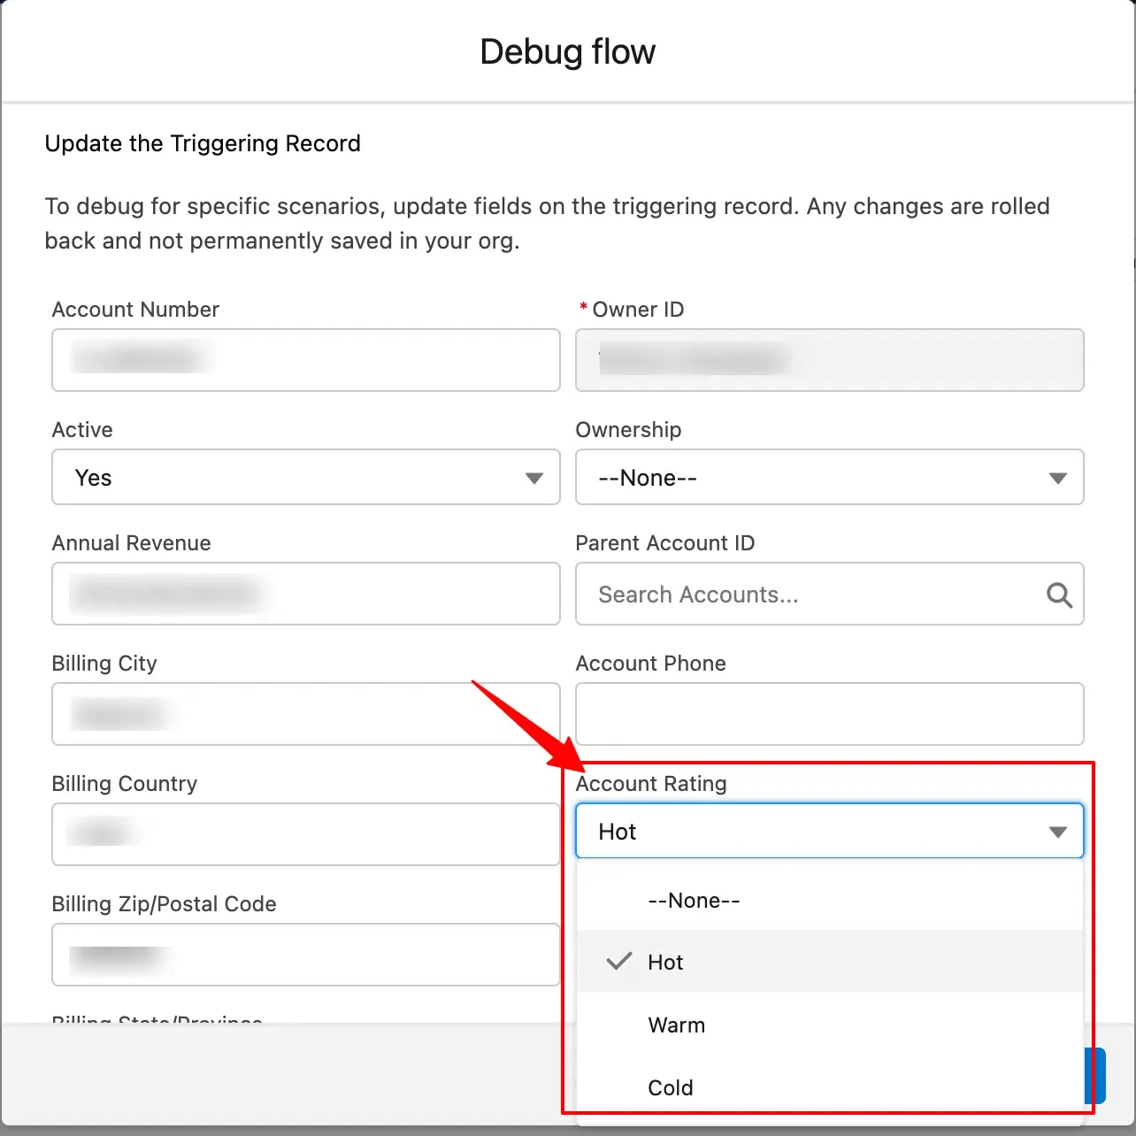Focus the Billing City field
The width and height of the screenshot is (1136, 1136).
pos(306,714)
